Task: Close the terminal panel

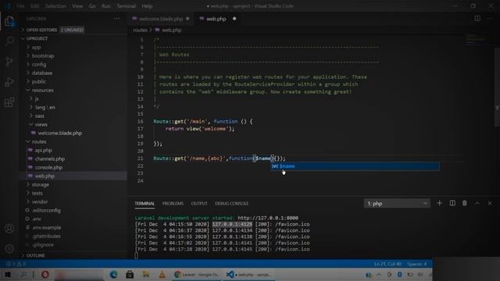Action: 490,203
